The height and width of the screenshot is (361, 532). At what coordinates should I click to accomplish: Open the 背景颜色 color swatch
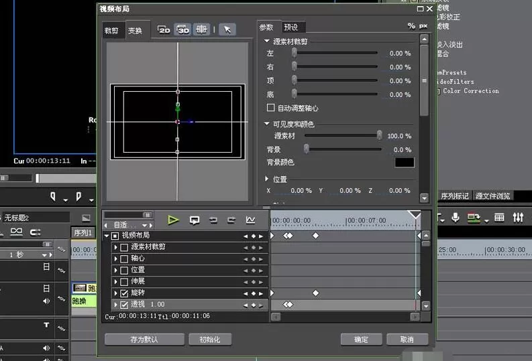point(404,162)
